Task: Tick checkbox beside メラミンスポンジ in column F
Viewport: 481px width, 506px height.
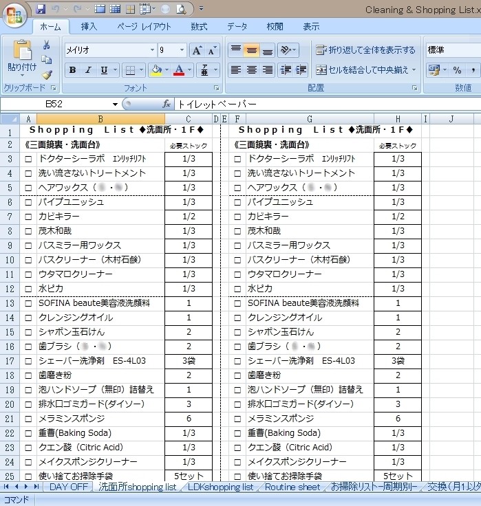Action: point(237,419)
